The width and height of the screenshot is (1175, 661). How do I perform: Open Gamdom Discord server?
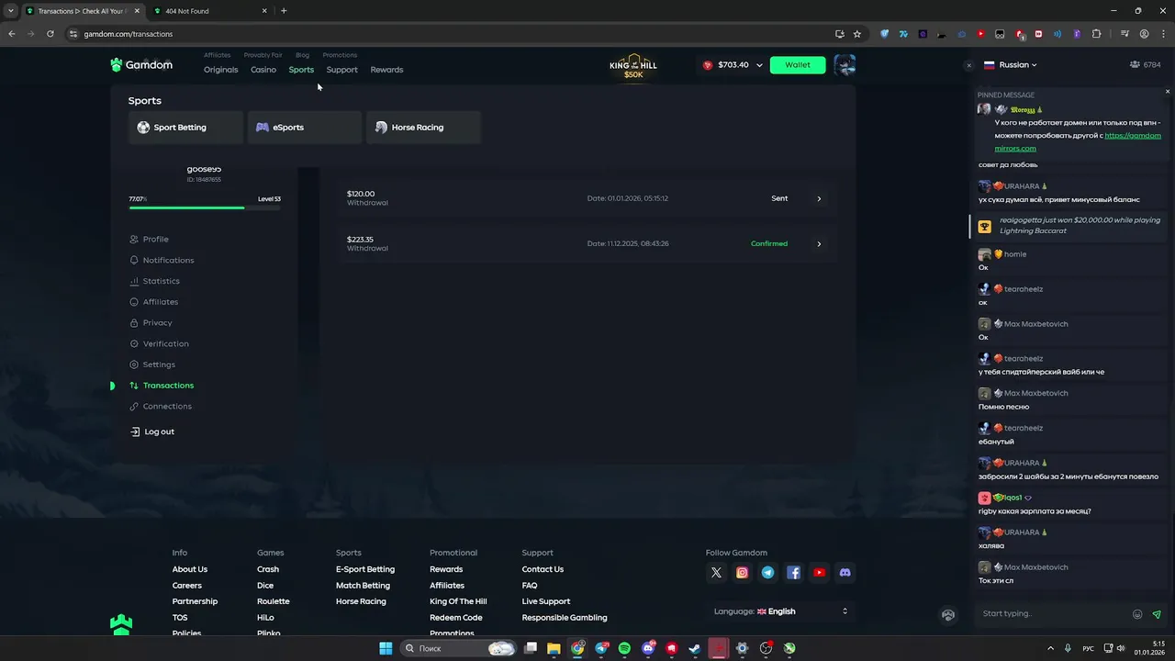[x=845, y=573]
